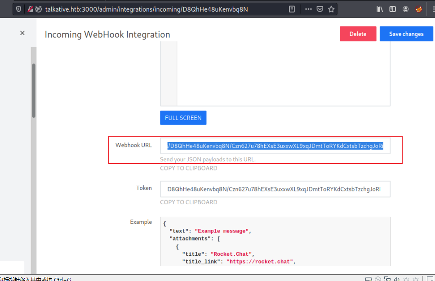
Task: Click the tracking protection shield icon
Action: [x=18, y=9]
